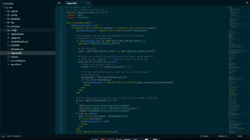The image size is (250, 140).
Task: Click the .gitignore file icon
Action: tap(9, 38)
